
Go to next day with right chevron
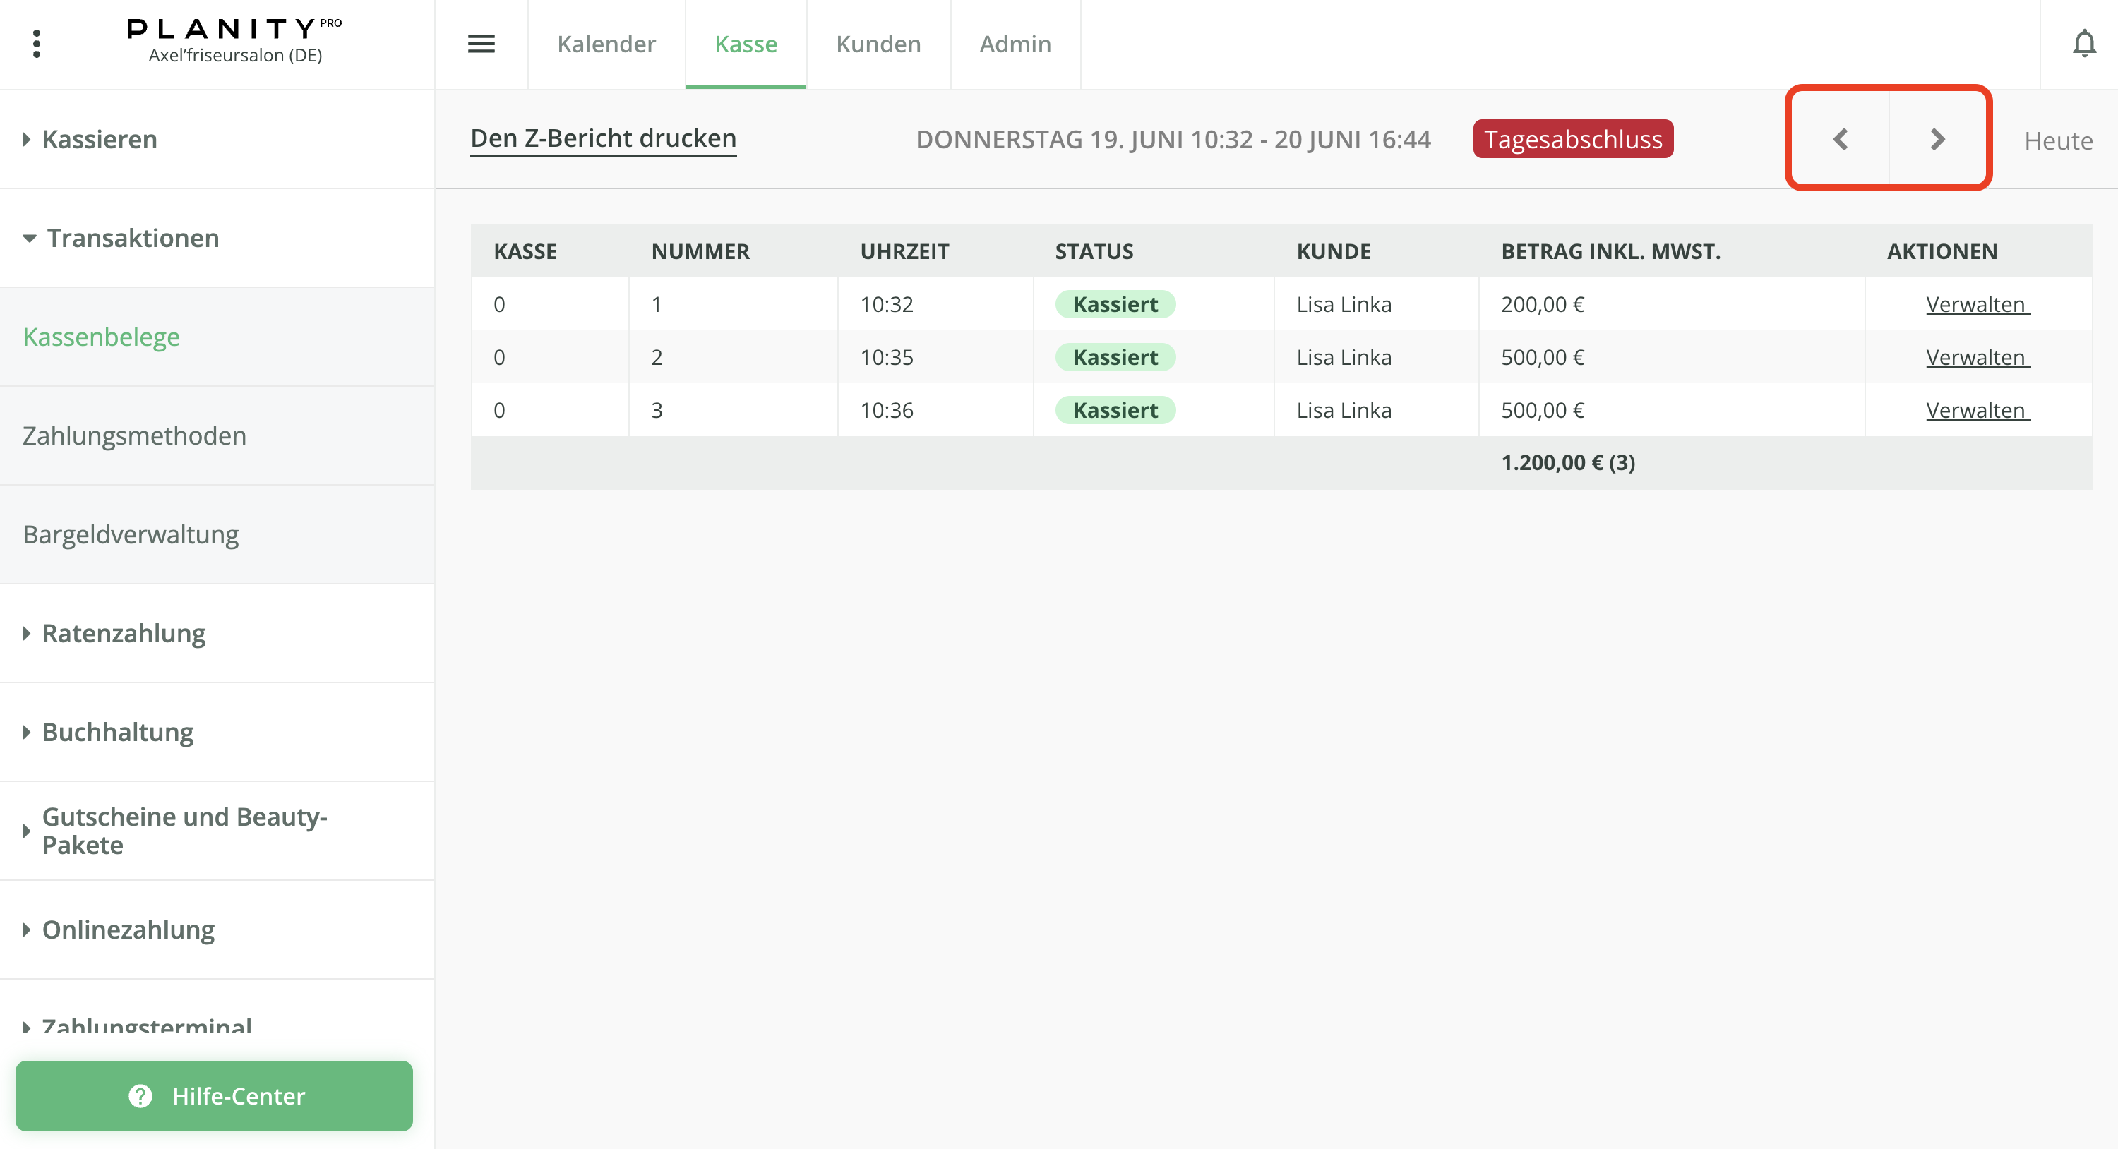pos(1937,139)
